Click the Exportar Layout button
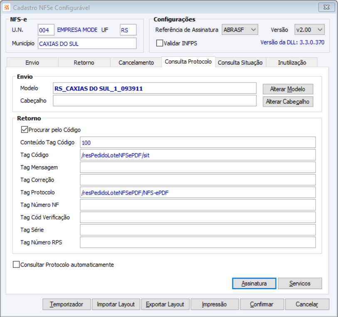This screenshot has height=317, width=338. click(x=165, y=304)
